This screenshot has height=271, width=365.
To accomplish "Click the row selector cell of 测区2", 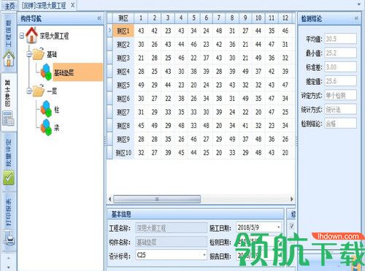I will click(109, 45).
